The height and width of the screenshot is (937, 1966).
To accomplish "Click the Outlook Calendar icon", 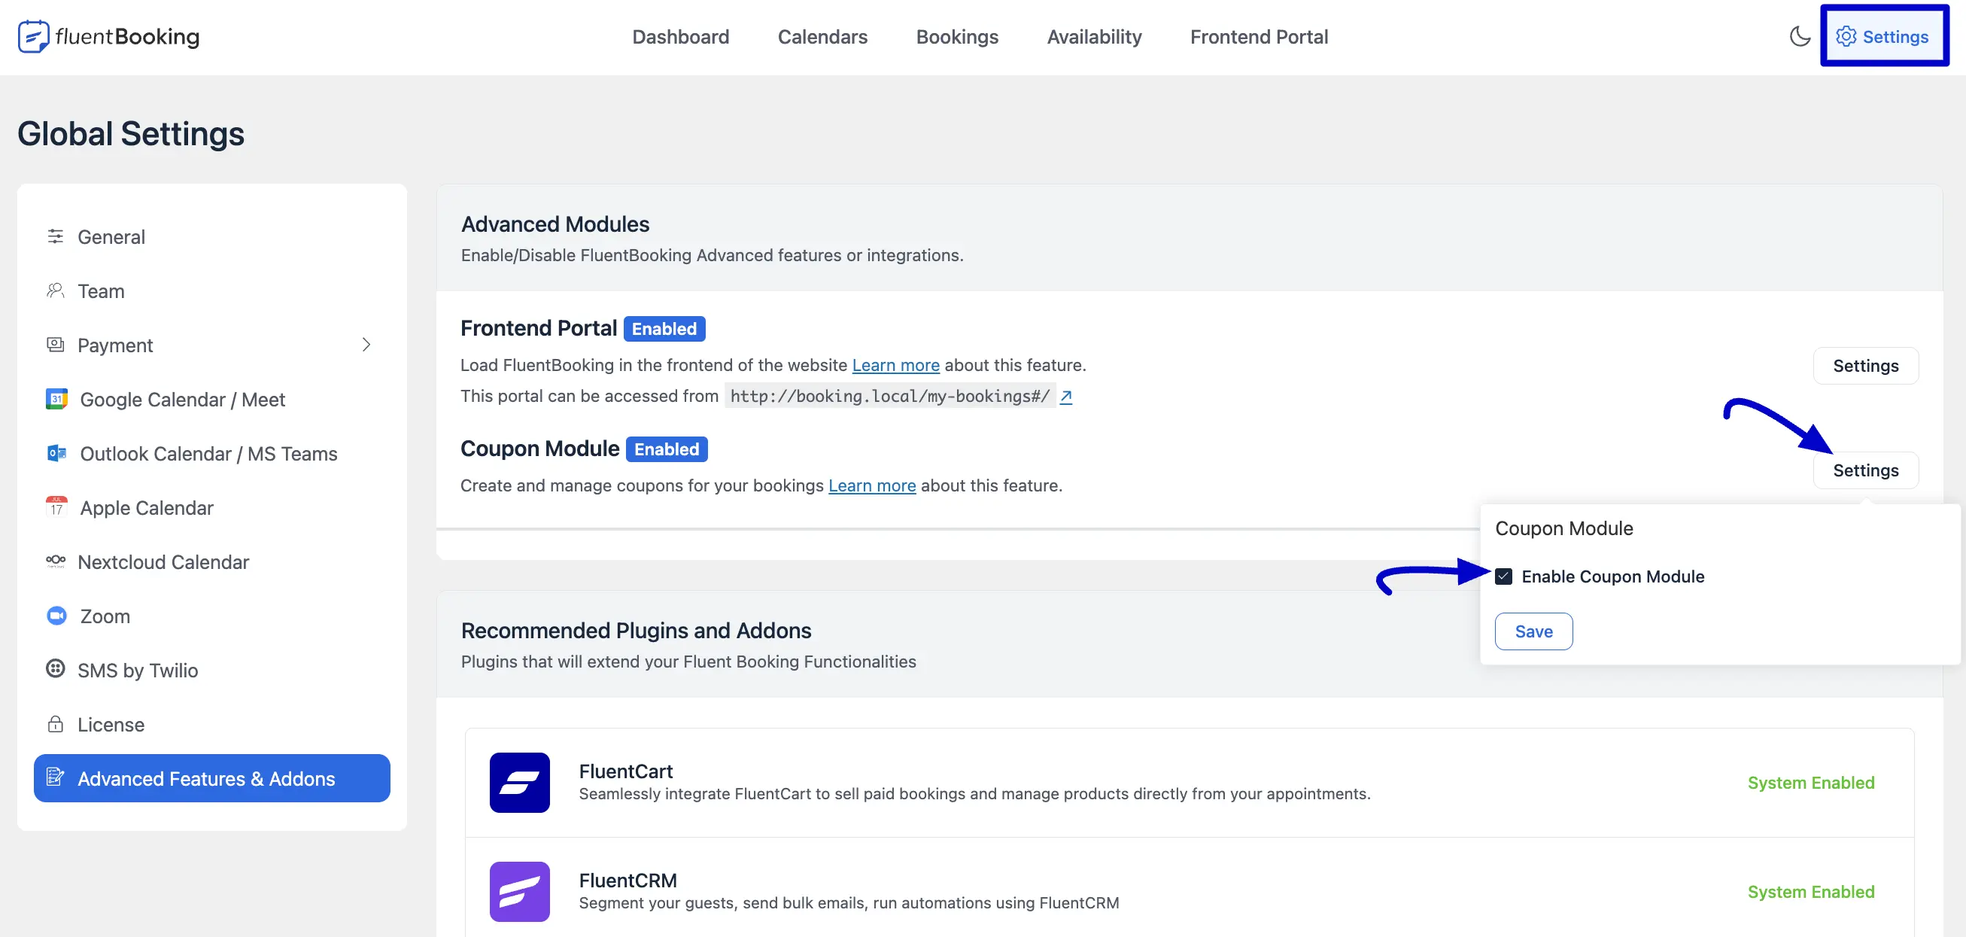I will [x=56, y=453].
